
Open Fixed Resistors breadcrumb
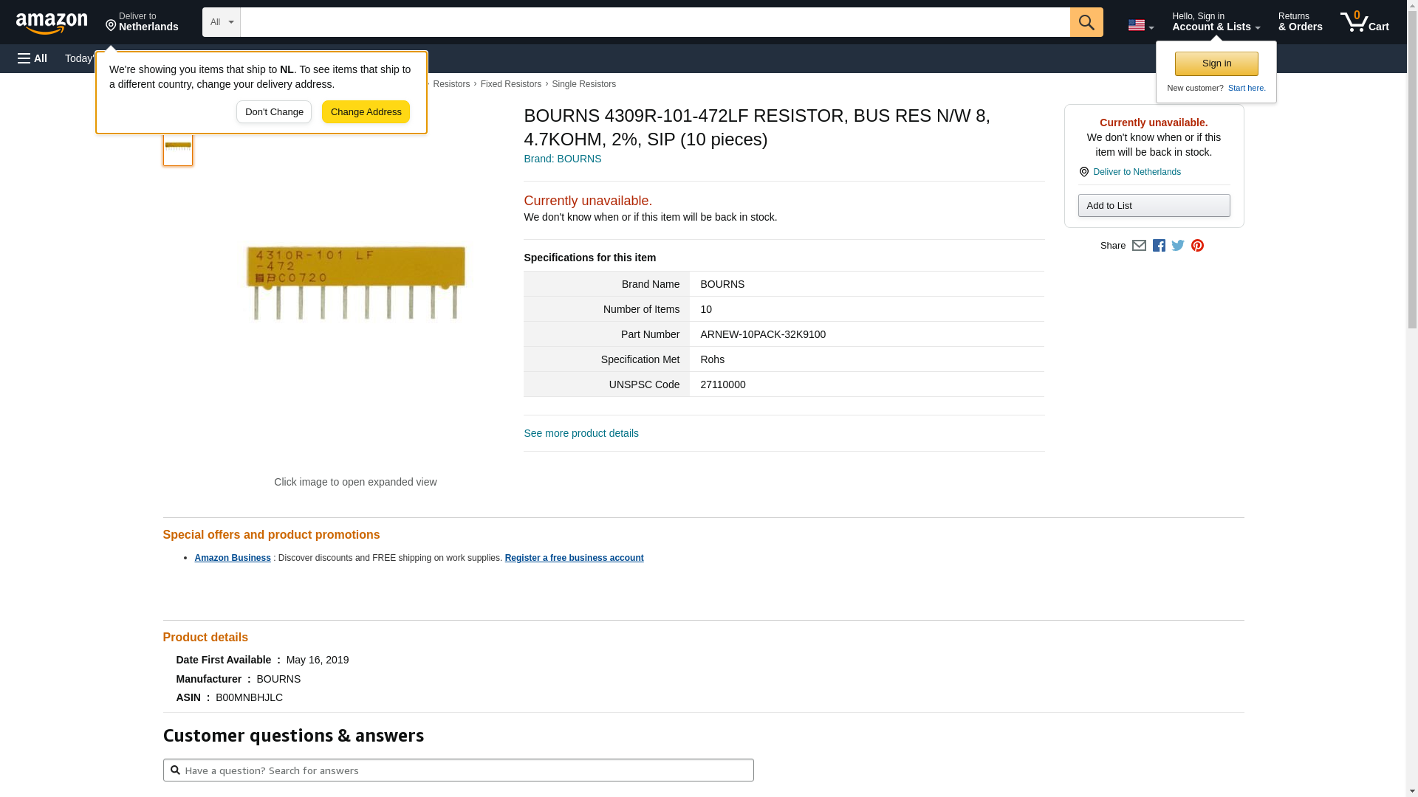510,84
